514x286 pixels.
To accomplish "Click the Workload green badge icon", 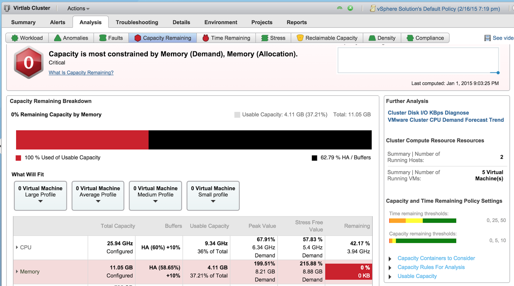I will tap(14, 38).
